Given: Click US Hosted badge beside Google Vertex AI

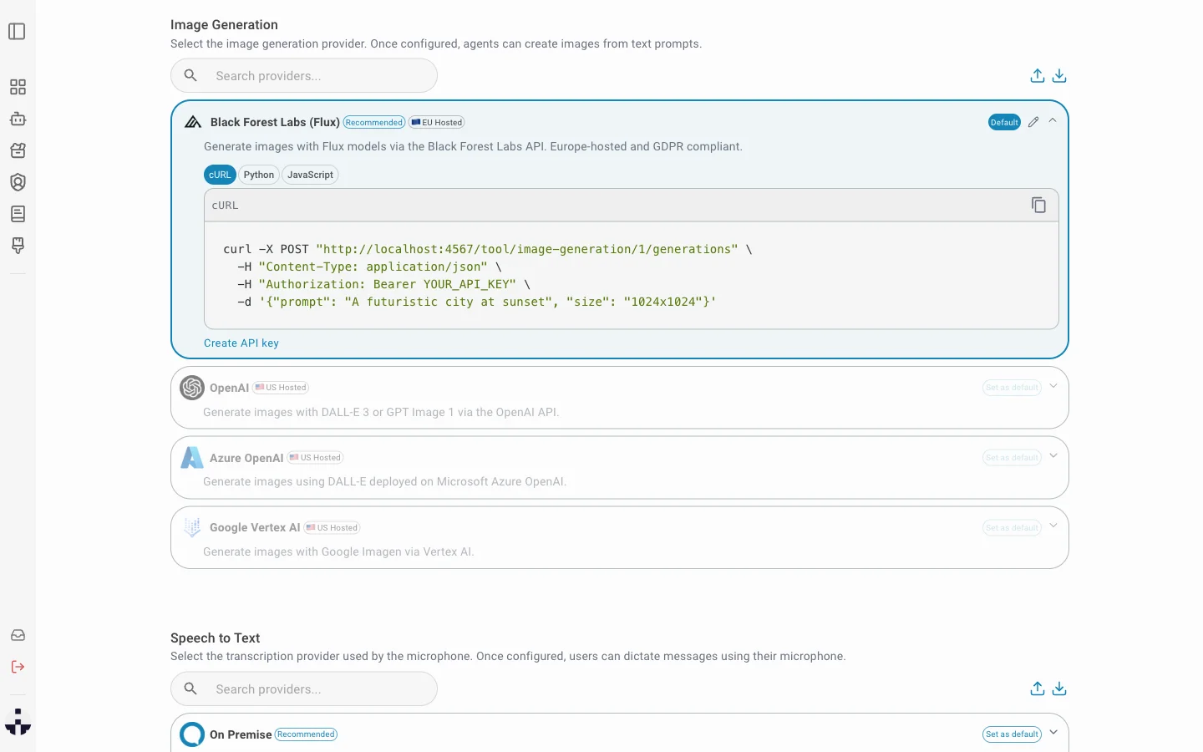Looking at the screenshot, I should pyautogui.click(x=332, y=528).
